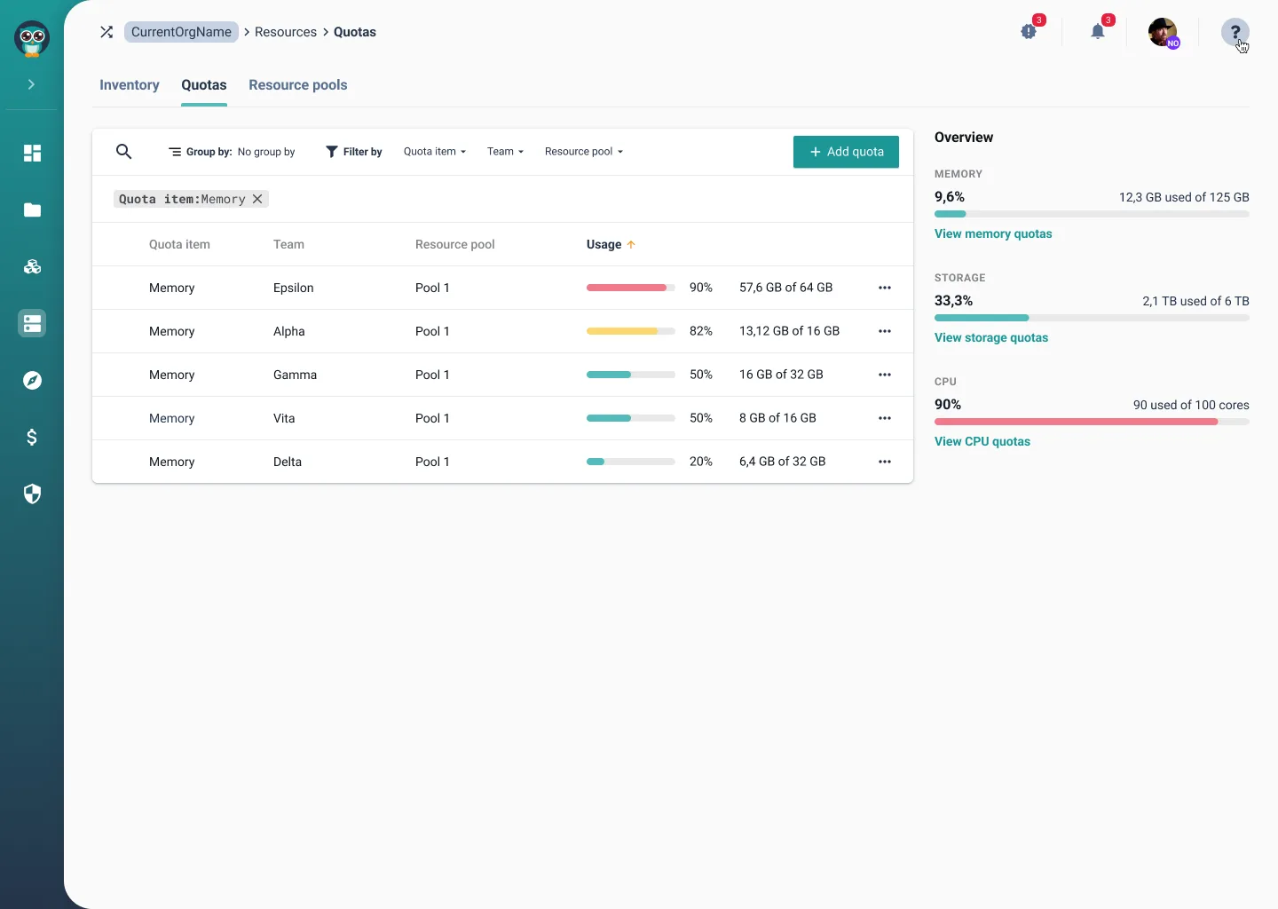Click the Overview memory usage bar

click(x=1092, y=214)
